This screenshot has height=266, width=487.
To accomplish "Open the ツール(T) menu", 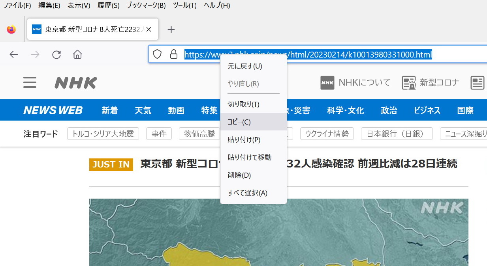I will [184, 6].
